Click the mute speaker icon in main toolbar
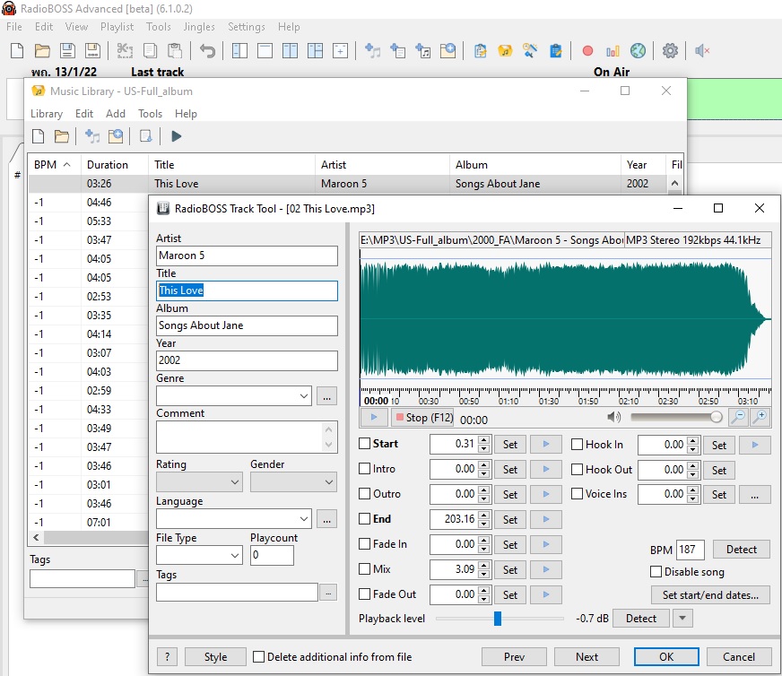Screen dimensions: 782x676 point(703,51)
